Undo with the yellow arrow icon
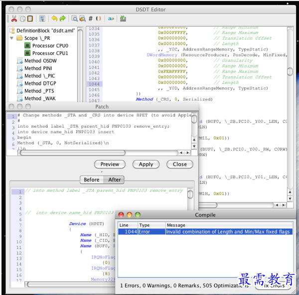 click(x=54, y=18)
